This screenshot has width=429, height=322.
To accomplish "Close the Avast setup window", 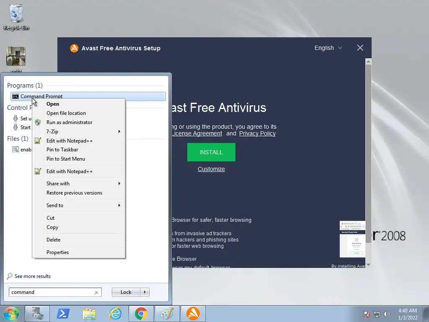I will coord(360,48).
